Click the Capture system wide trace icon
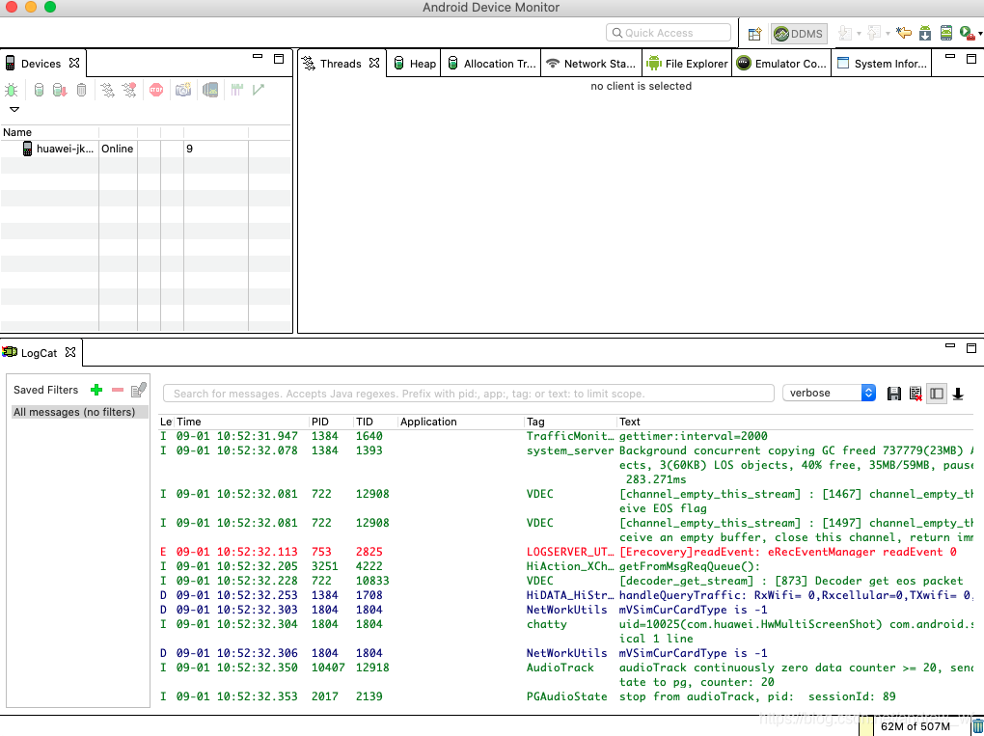 tap(236, 90)
